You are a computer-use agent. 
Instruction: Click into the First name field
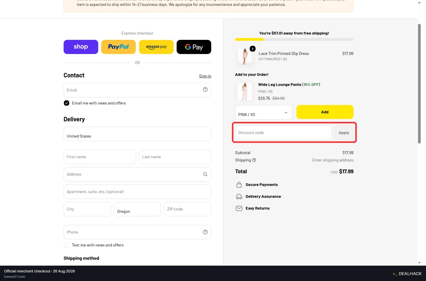100,157
